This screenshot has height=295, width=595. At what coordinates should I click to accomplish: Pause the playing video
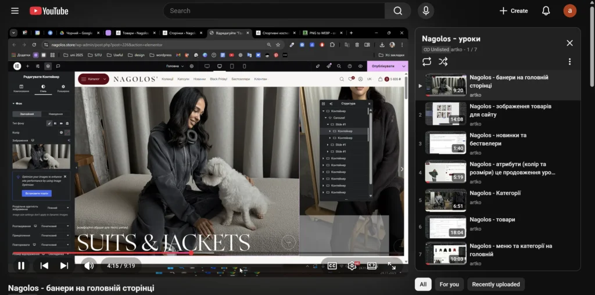[x=21, y=266]
